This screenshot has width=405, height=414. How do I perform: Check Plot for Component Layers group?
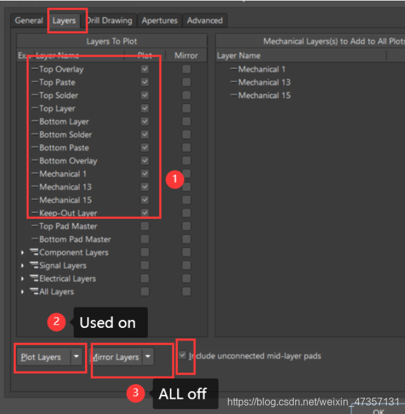[145, 252]
